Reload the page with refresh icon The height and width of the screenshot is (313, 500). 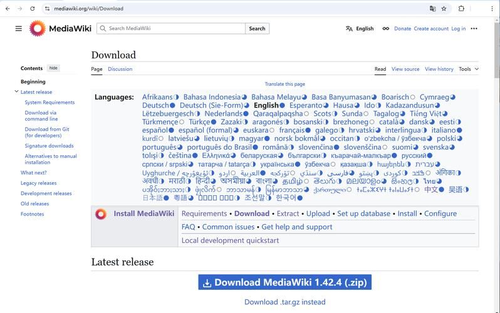tap(32, 9)
